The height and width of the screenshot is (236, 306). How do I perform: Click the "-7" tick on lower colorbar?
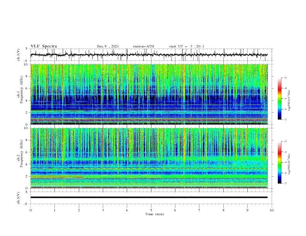(x=285, y=183)
